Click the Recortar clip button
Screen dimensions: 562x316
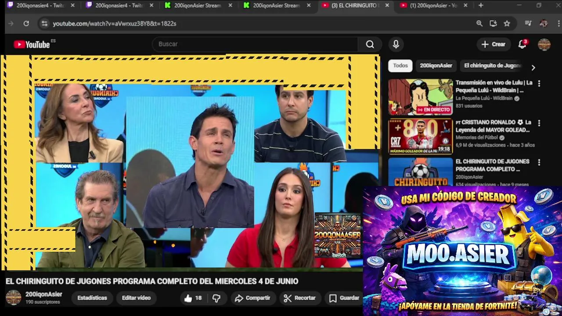coord(299,298)
